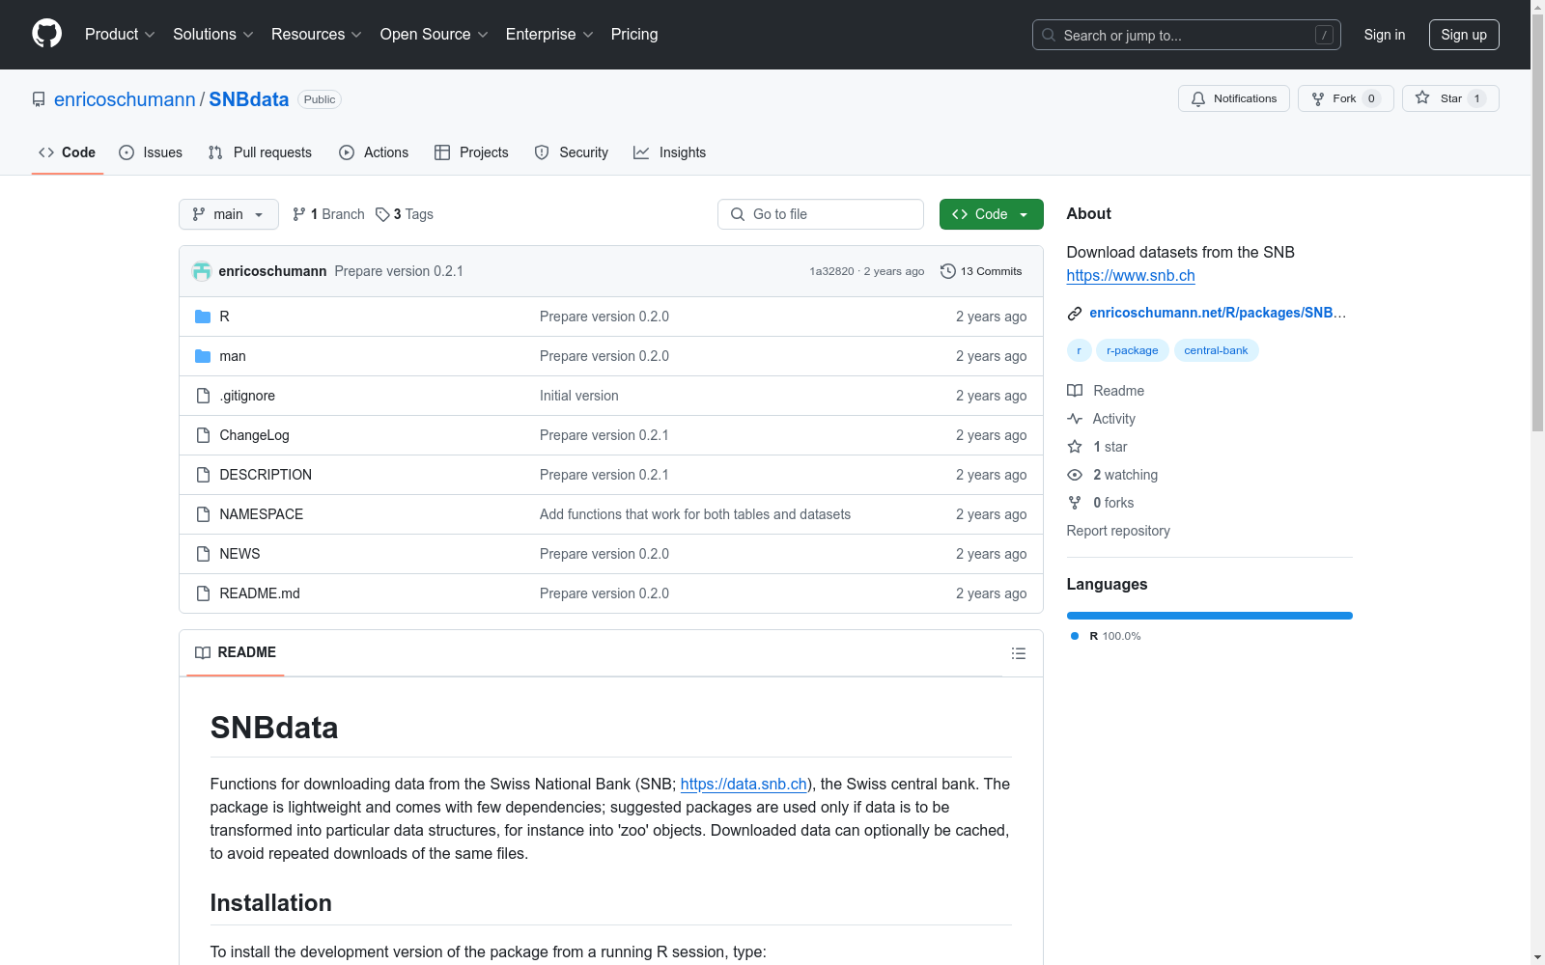Click the r topic tag
1545x965 pixels.
click(1079, 350)
